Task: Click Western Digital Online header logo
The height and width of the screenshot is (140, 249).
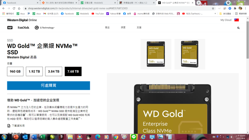Action: [22, 20]
